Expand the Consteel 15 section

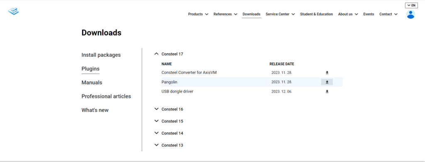(x=169, y=121)
